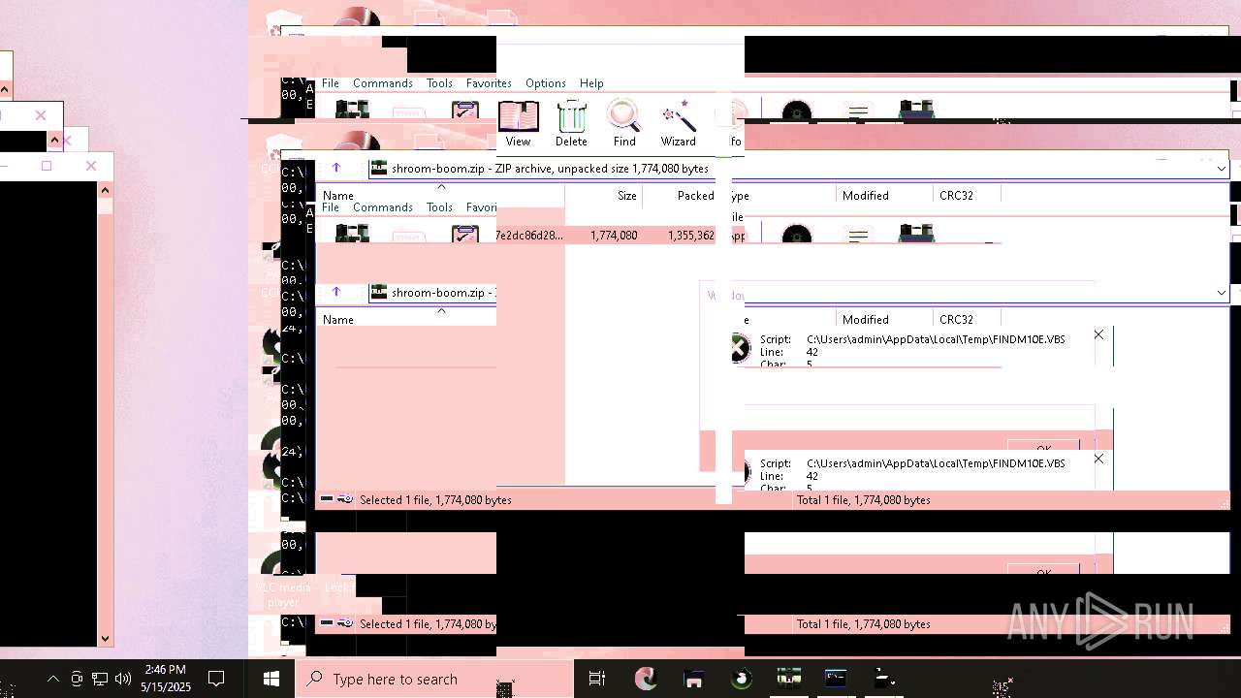Open Task View on taskbar
Viewport: 1241px width, 698px height.
tap(597, 680)
